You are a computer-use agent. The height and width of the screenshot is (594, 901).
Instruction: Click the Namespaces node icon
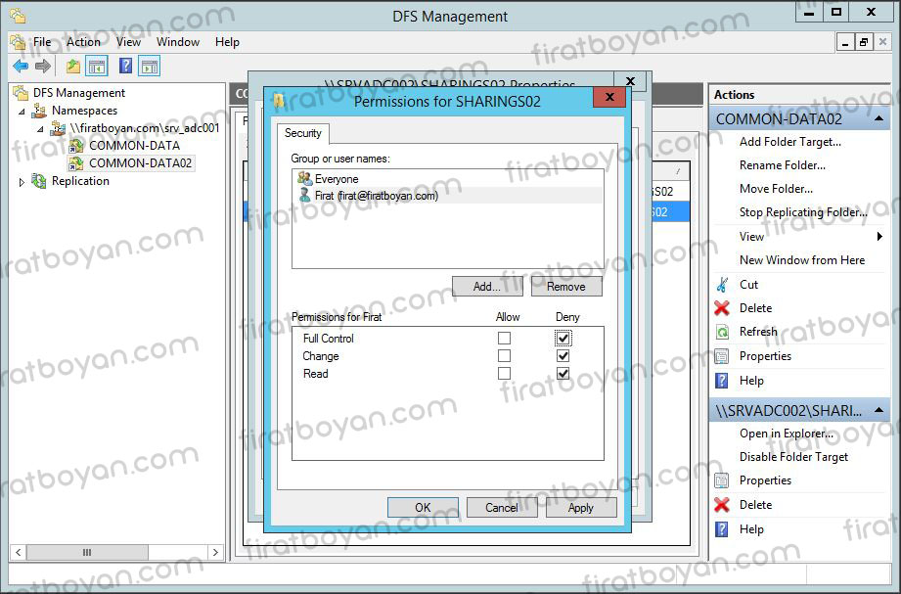39,111
